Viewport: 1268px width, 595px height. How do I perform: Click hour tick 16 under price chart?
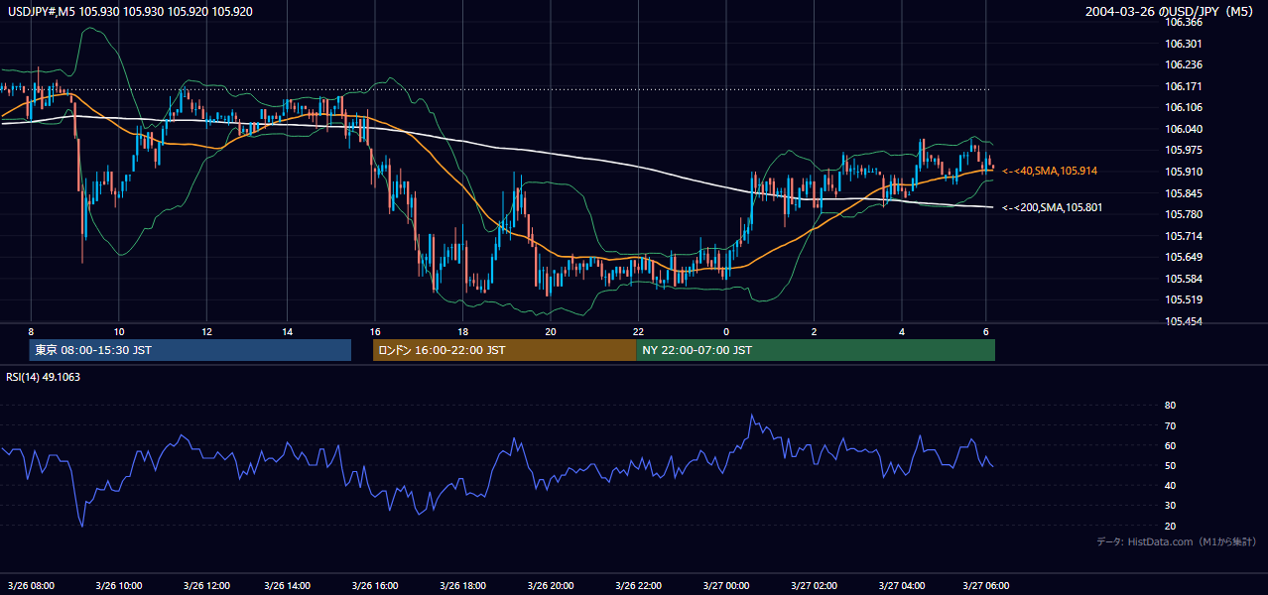pos(374,331)
